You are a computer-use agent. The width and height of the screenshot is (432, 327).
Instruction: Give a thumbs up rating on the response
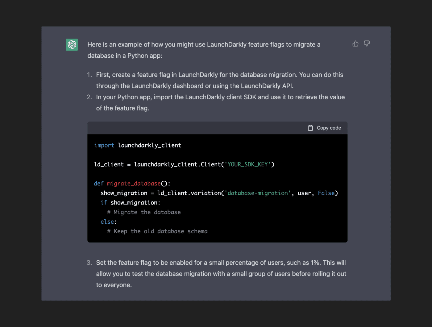pos(355,43)
